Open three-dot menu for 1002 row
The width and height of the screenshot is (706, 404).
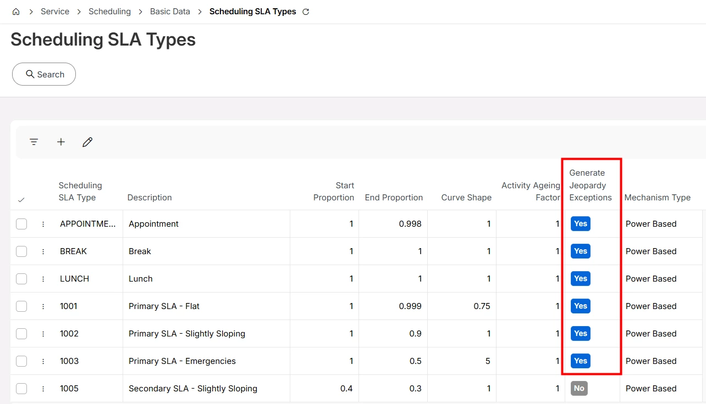click(x=43, y=334)
